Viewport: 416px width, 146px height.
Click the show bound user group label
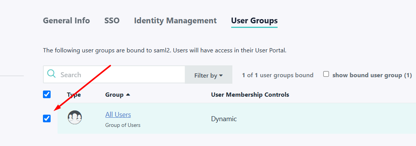[x=372, y=75]
